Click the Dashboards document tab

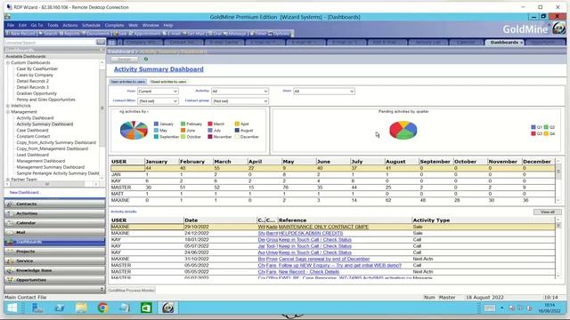coord(504,43)
